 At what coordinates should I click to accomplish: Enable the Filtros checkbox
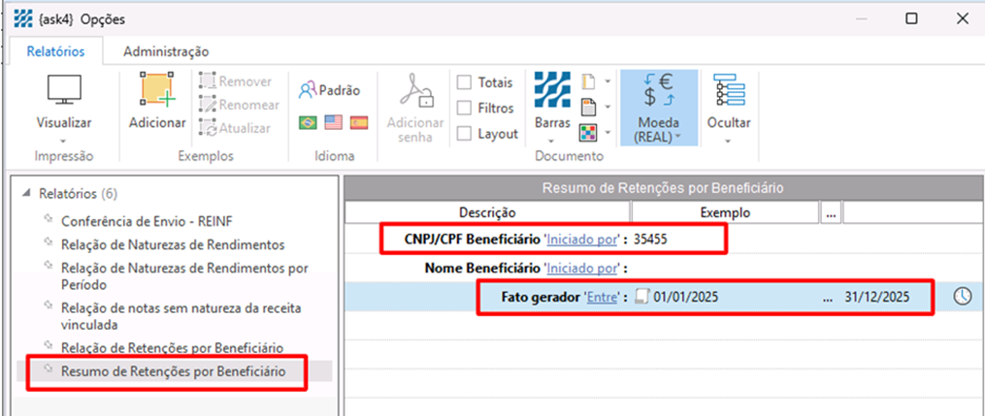[x=465, y=108]
